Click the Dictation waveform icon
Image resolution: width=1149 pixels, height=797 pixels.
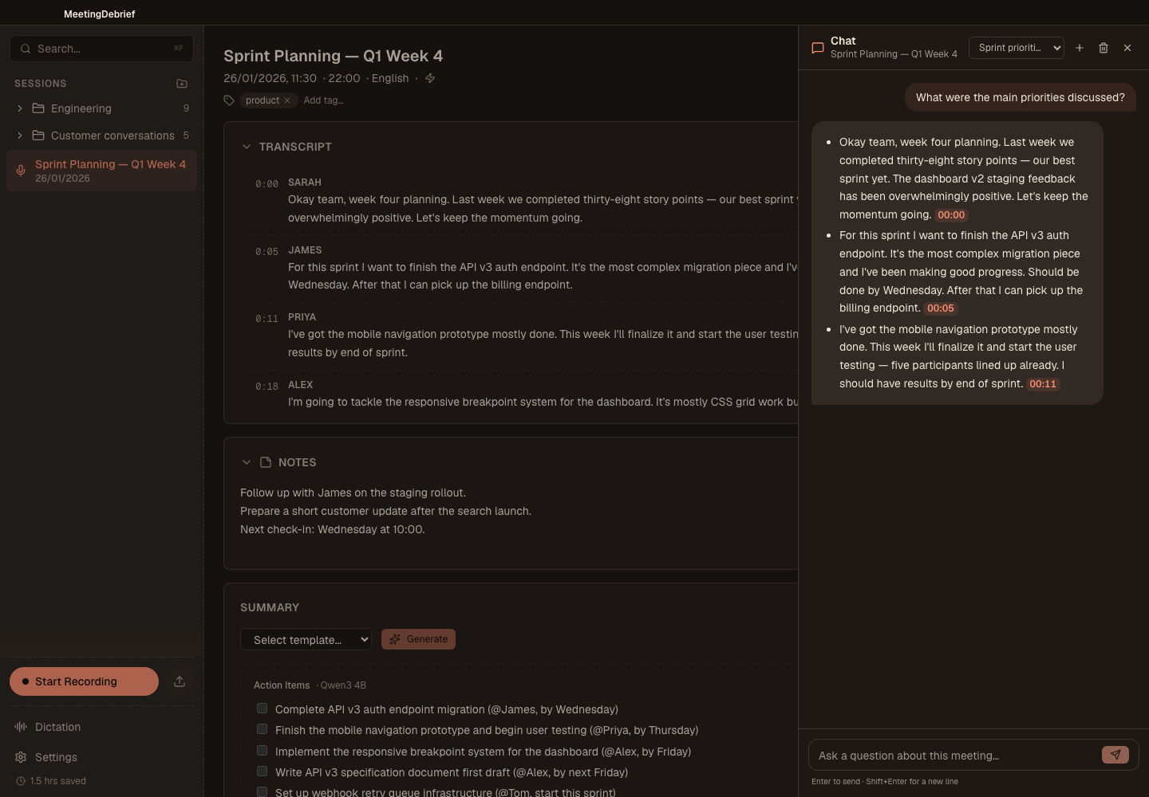pos(21,727)
